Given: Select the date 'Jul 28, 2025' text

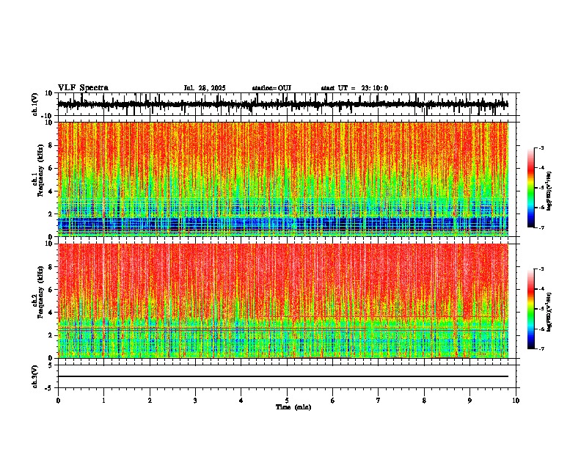Looking at the screenshot, I should pos(205,88).
